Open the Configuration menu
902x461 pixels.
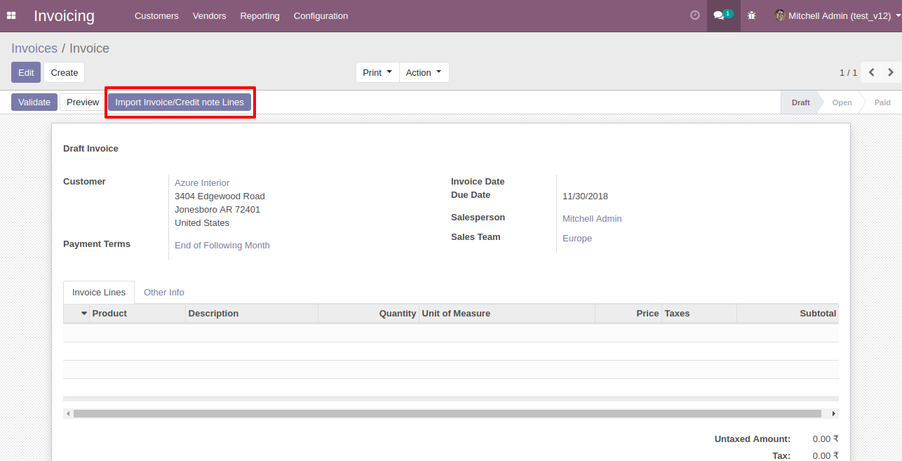pos(321,15)
